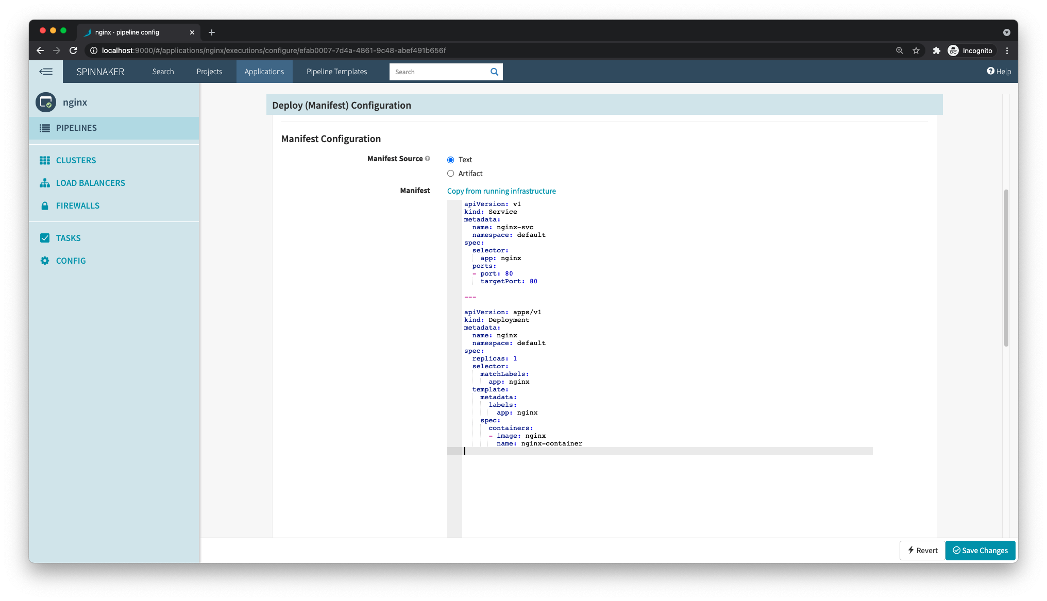Select the nginx pipeline config browser tab
Image resolution: width=1047 pixels, height=601 pixels.
pos(138,32)
